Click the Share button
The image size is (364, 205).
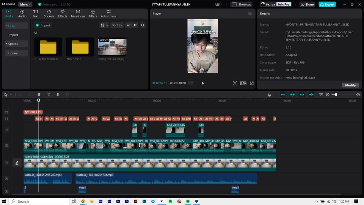(x=307, y=5)
